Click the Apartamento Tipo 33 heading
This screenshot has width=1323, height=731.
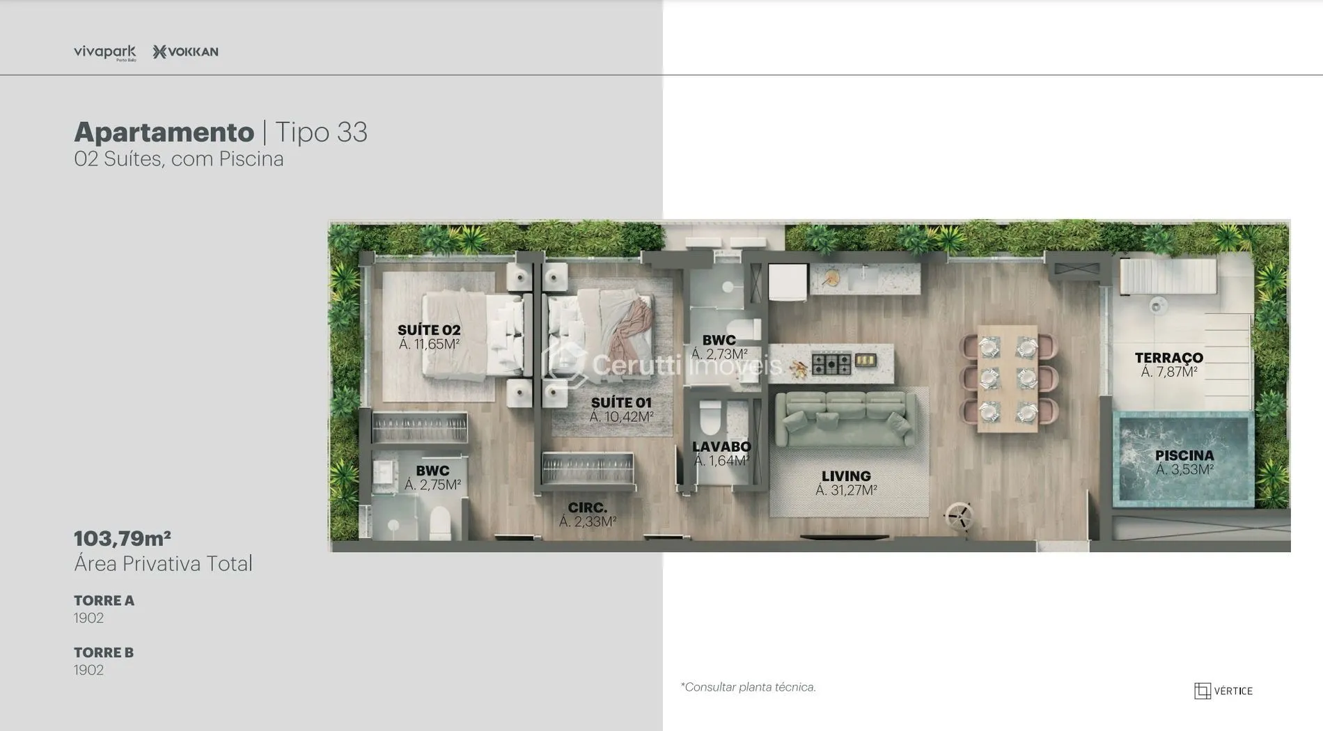pyautogui.click(x=220, y=132)
